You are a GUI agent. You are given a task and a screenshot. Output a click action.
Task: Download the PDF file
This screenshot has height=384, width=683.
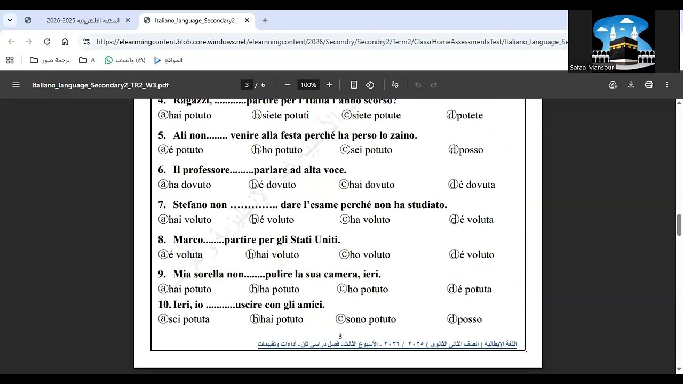(631, 85)
